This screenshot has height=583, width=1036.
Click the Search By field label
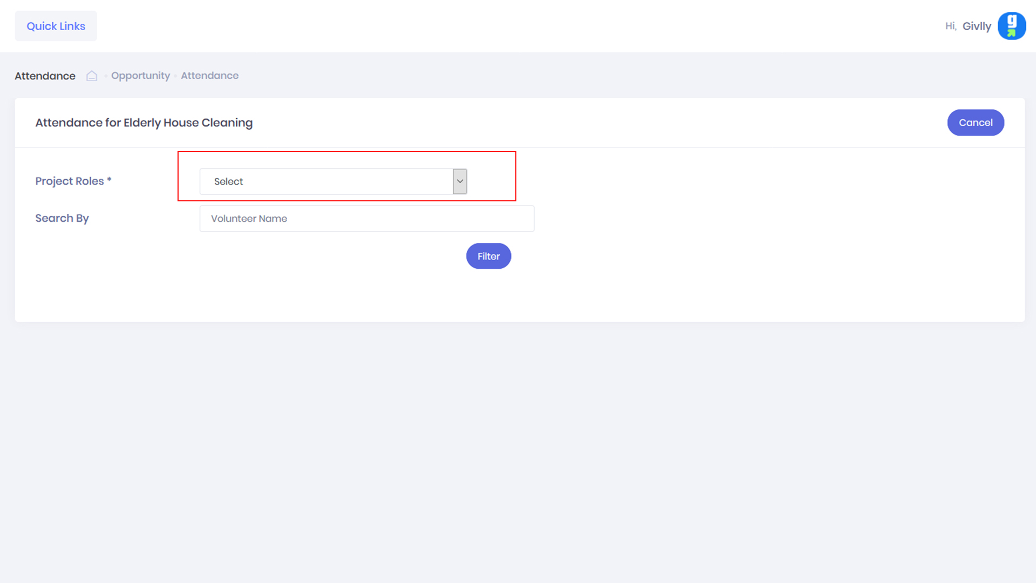click(62, 219)
